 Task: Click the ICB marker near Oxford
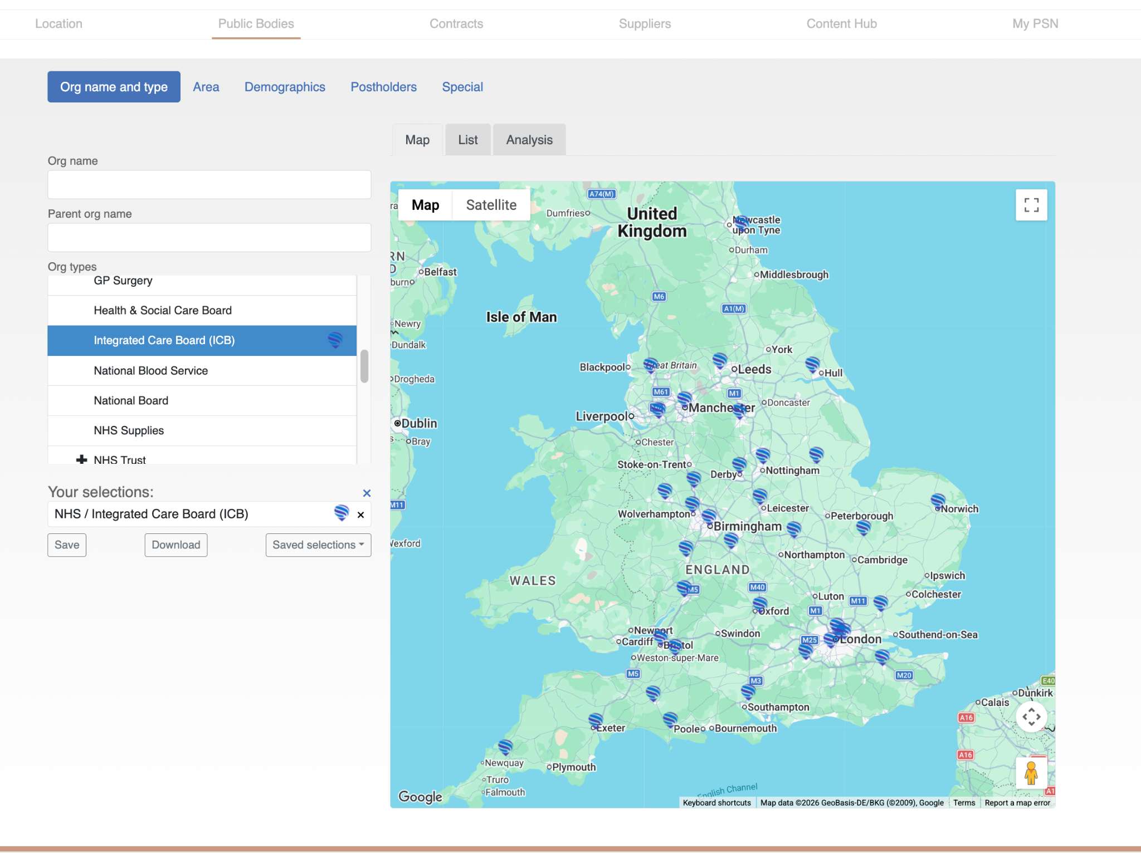760,605
